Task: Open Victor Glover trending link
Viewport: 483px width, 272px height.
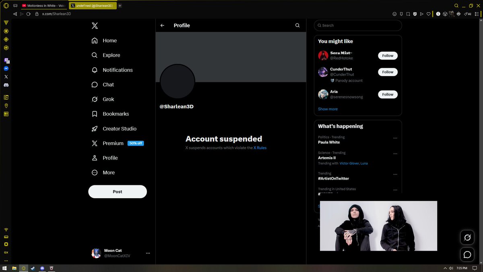Action: [x=349, y=164]
